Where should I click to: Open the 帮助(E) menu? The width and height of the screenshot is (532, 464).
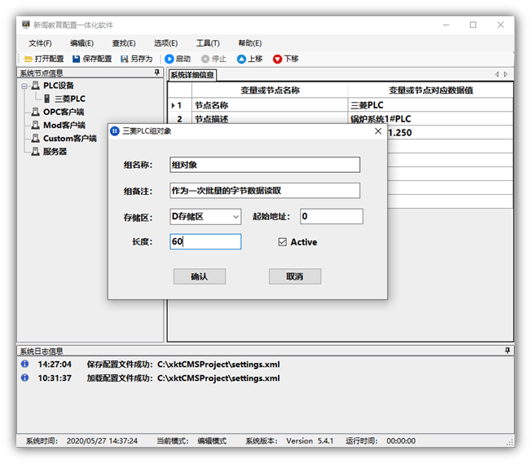pyautogui.click(x=250, y=43)
